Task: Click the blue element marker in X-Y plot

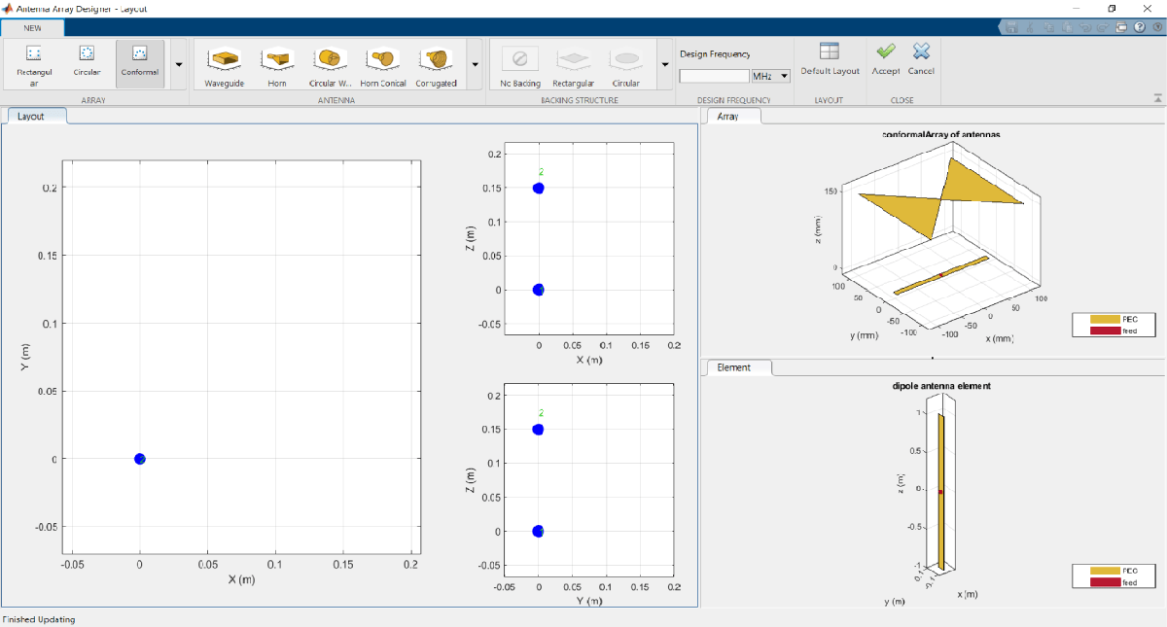Action: [x=140, y=459]
